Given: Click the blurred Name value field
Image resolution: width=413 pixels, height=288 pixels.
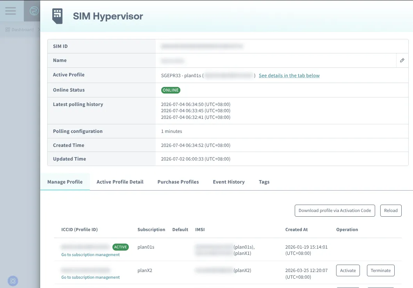Looking at the screenshot, I should pyautogui.click(x=173, y=61).
